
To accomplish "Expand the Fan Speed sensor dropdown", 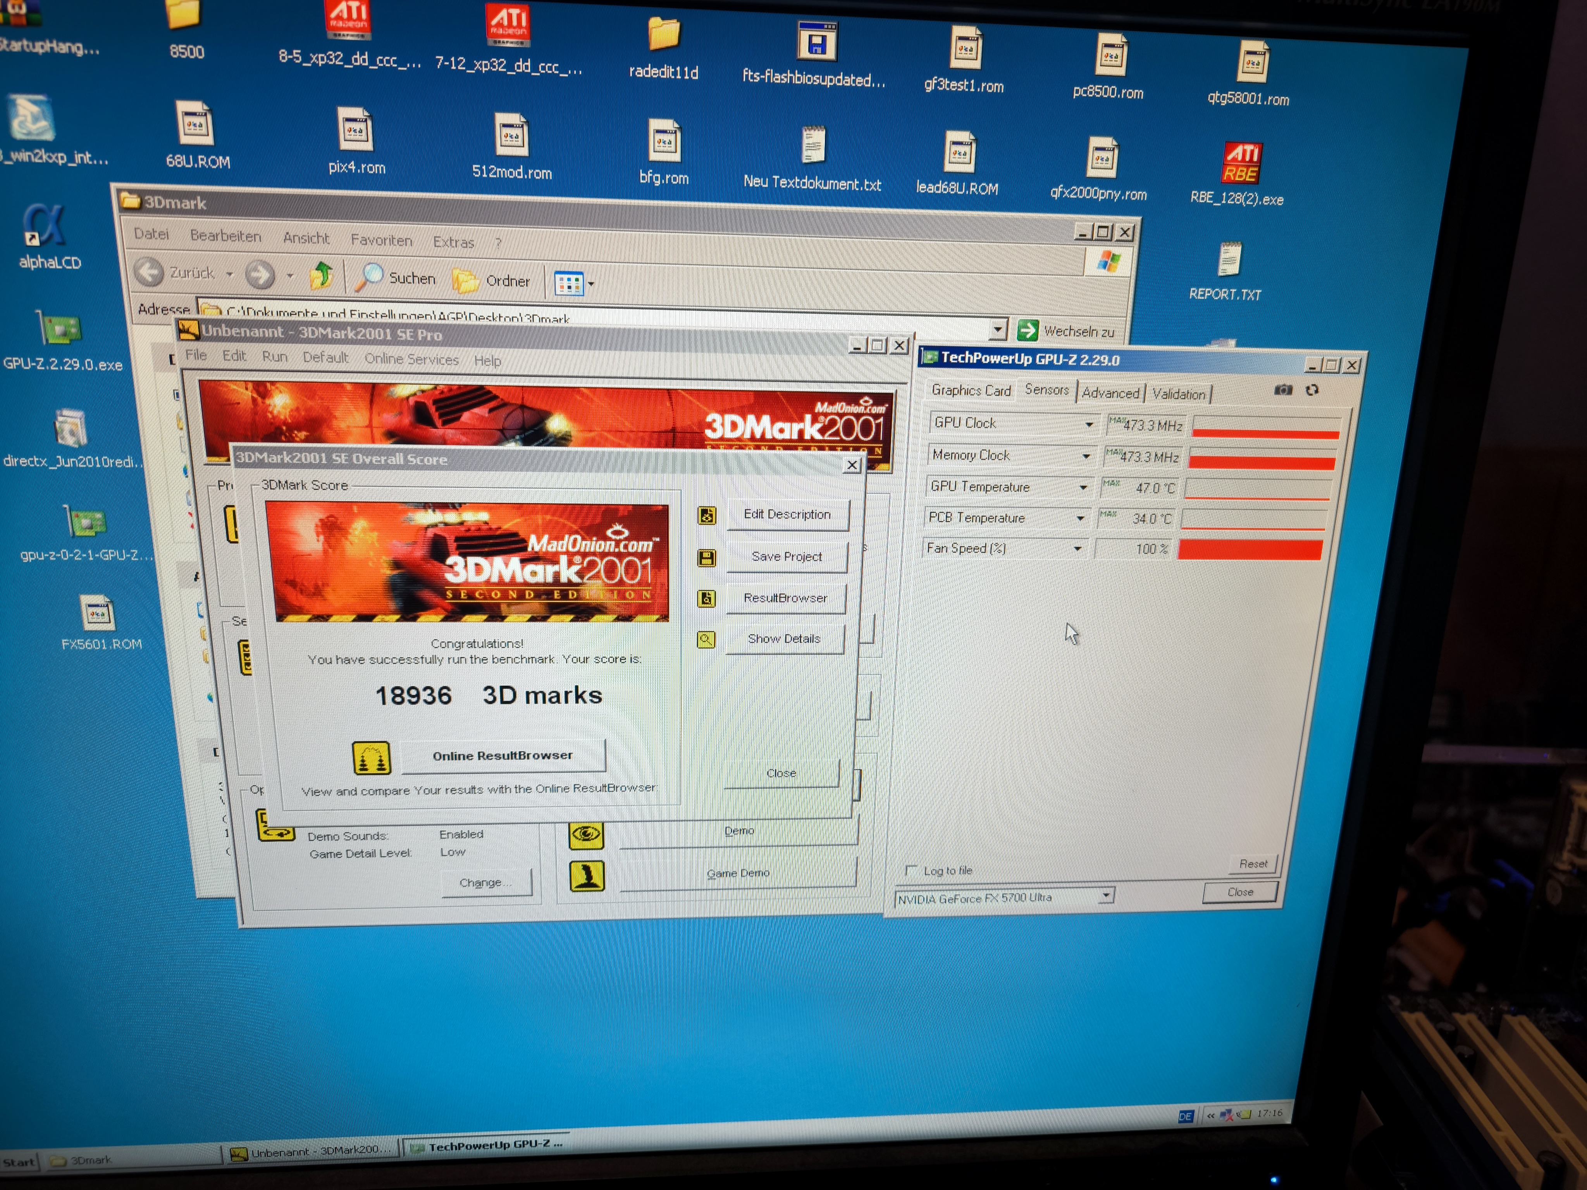I will 1077,549.
